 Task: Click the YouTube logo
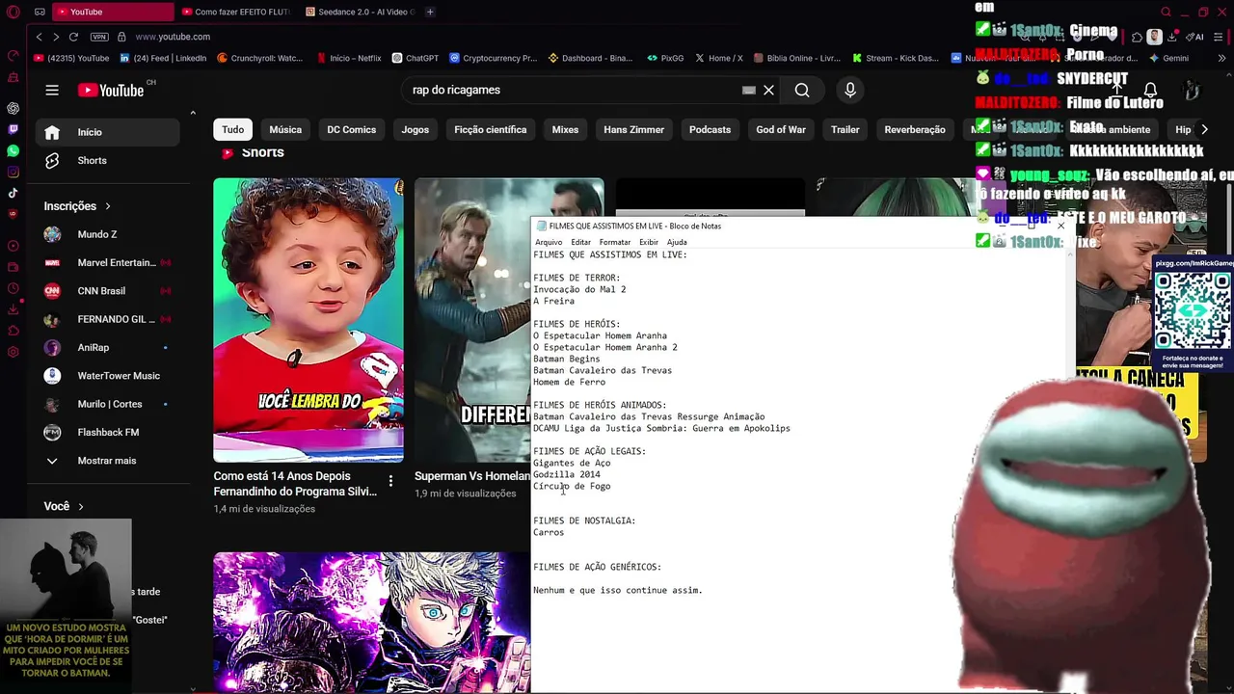pos(110,90)
